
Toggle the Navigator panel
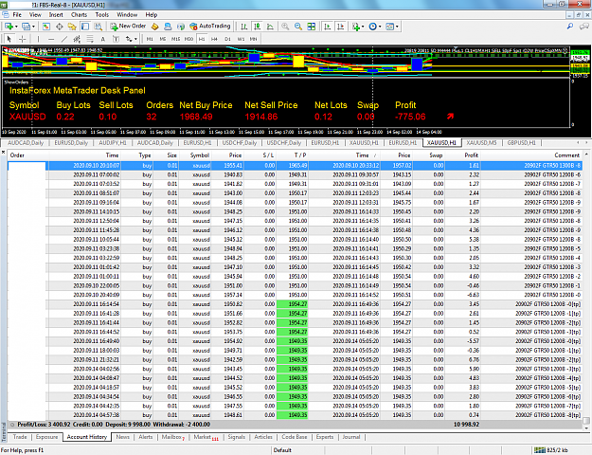(72, 27)
